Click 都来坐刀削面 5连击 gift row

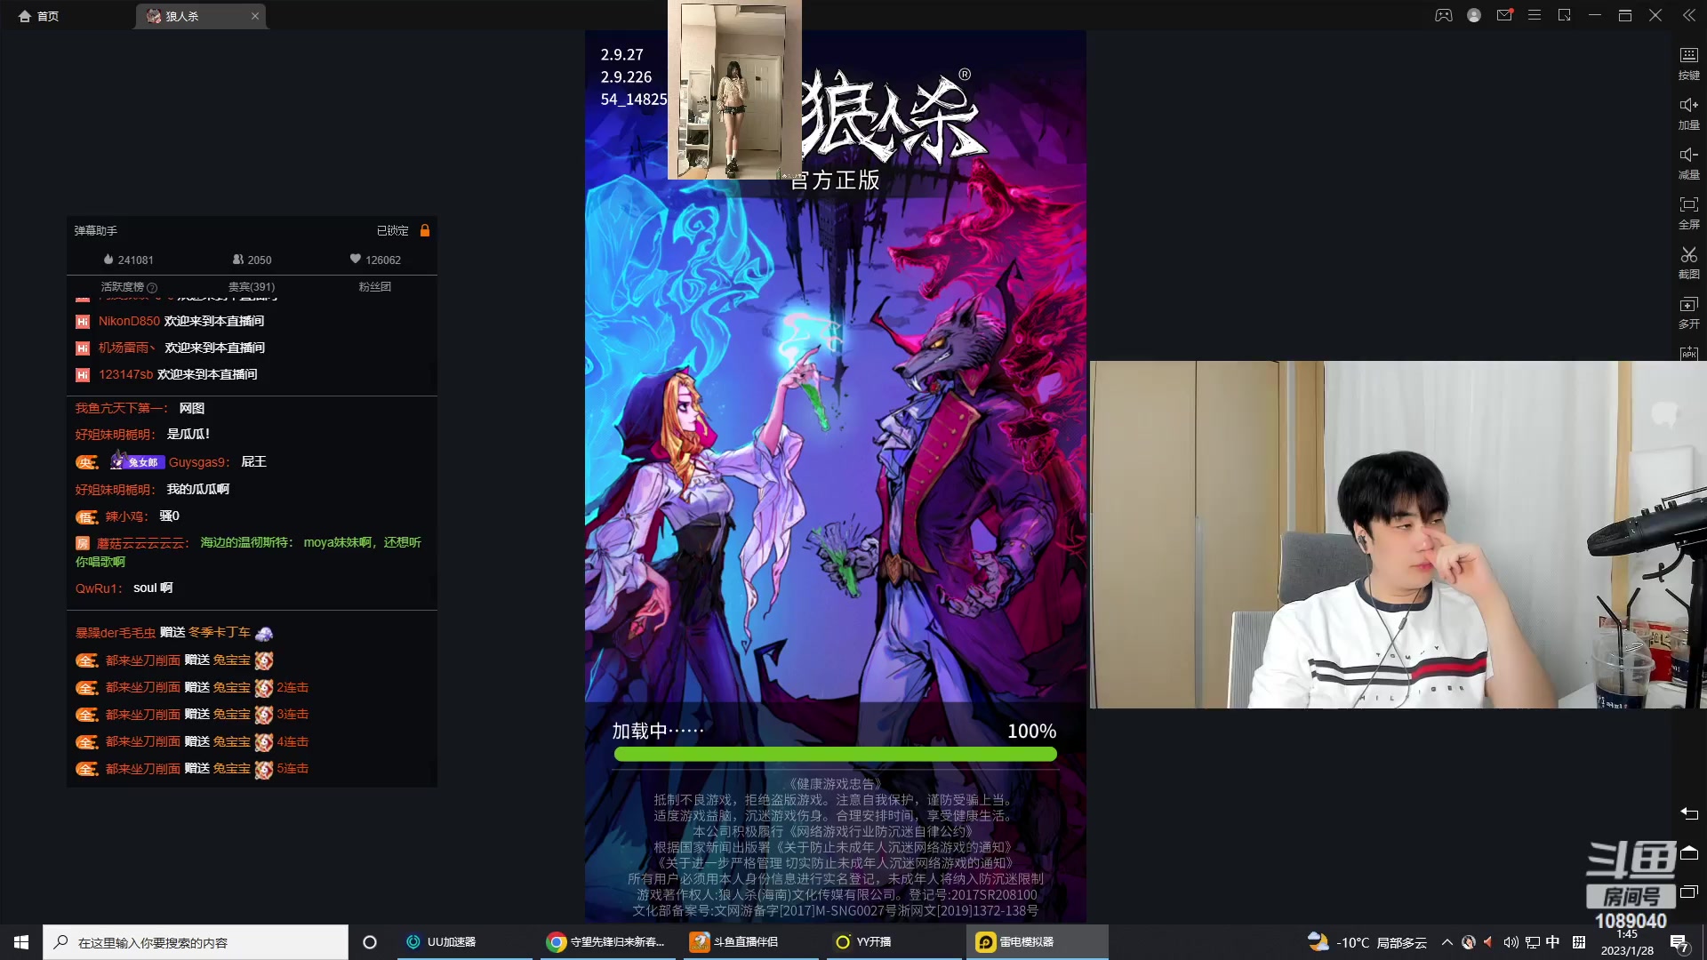coord(192,769)
